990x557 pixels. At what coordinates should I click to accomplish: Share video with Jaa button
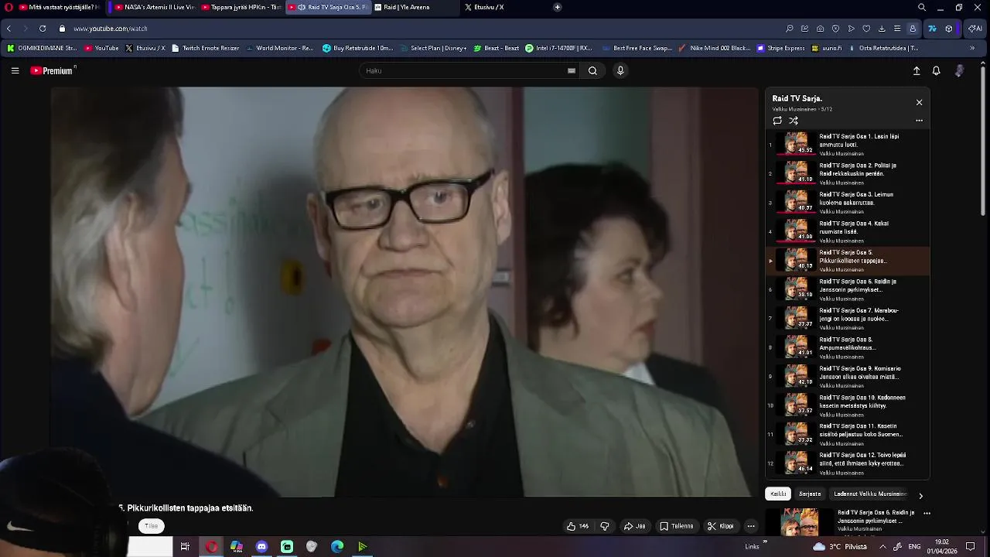coord(634,526)
